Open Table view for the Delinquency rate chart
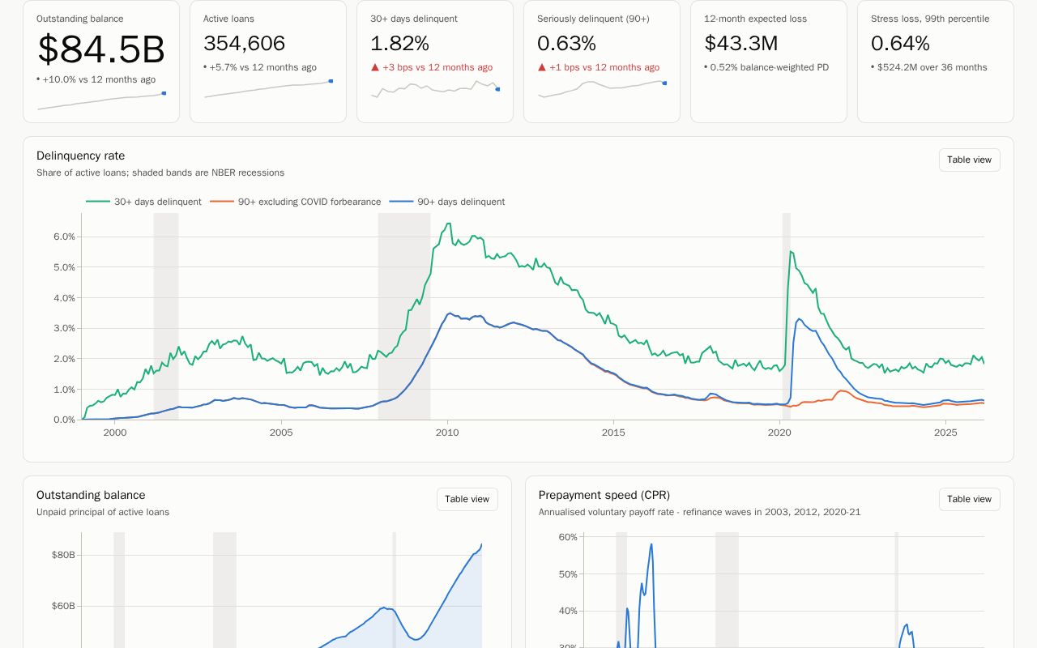The image size is (1037, 648). (970, 160)
